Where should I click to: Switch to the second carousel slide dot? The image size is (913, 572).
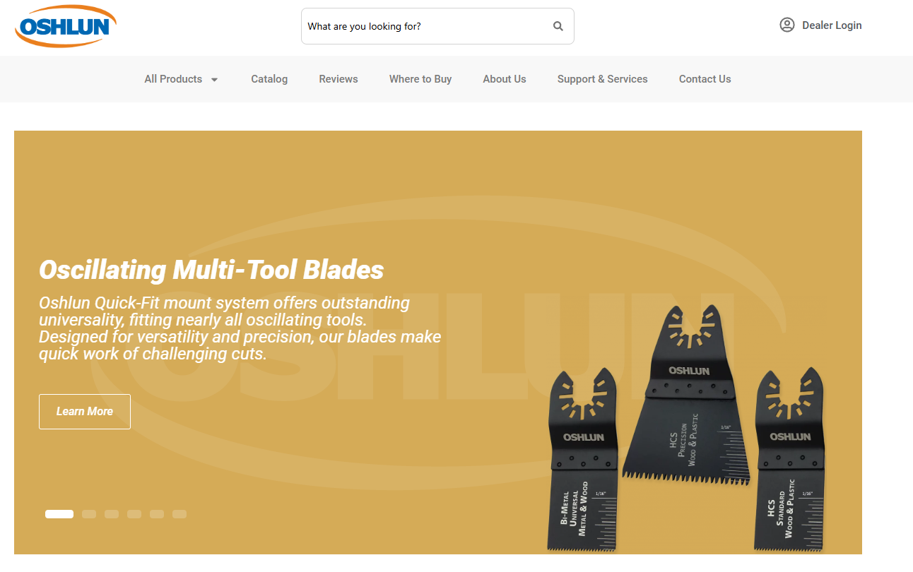89,514
